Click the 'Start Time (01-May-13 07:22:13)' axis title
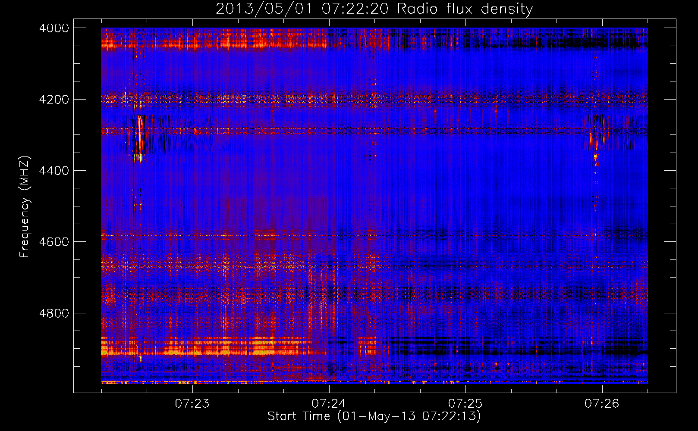 coord(374,416)
